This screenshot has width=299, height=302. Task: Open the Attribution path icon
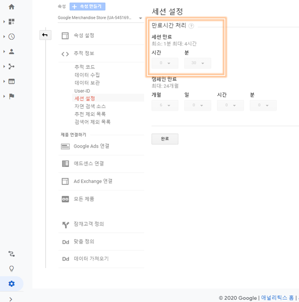coord(12,254)
